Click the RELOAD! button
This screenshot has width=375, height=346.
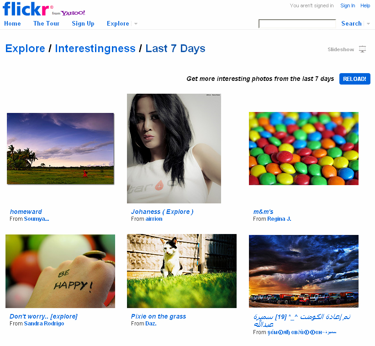click(x=354, y=79)
